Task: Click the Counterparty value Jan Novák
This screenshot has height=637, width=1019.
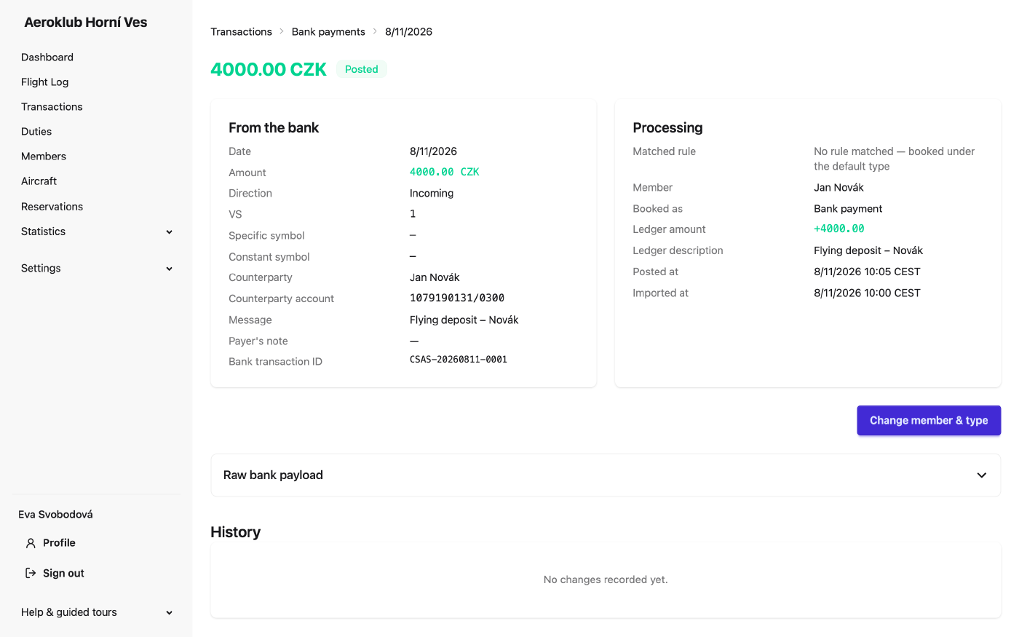Action: point(435,278)
